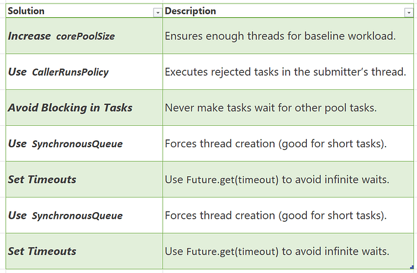This screenshot has width=417, height=273.
Task: Click the last Future.get(timeout) description cell
Action: [288, 251]
